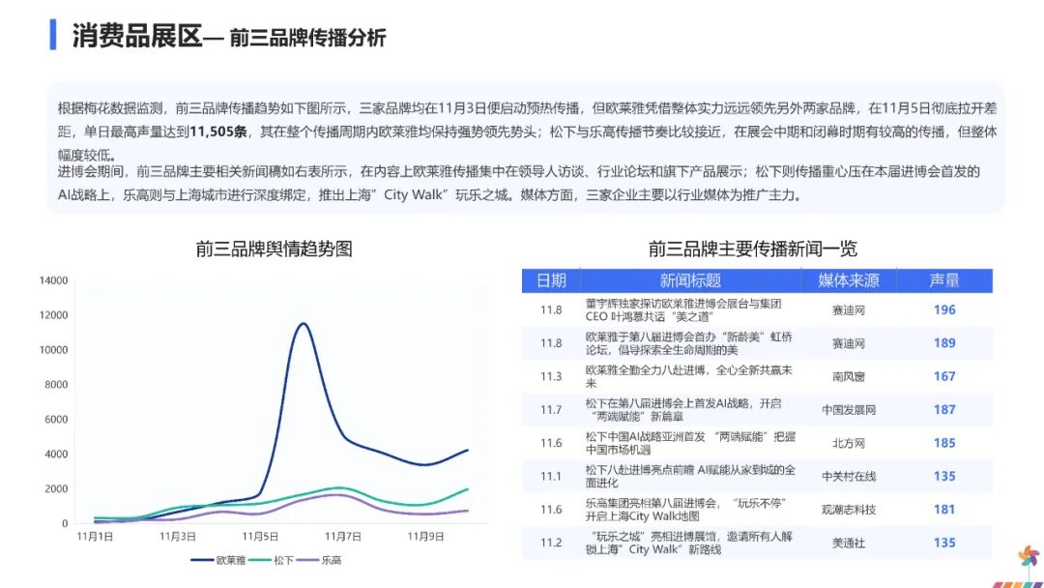Click the y-axis label 10000

click(x=53, y=349)
